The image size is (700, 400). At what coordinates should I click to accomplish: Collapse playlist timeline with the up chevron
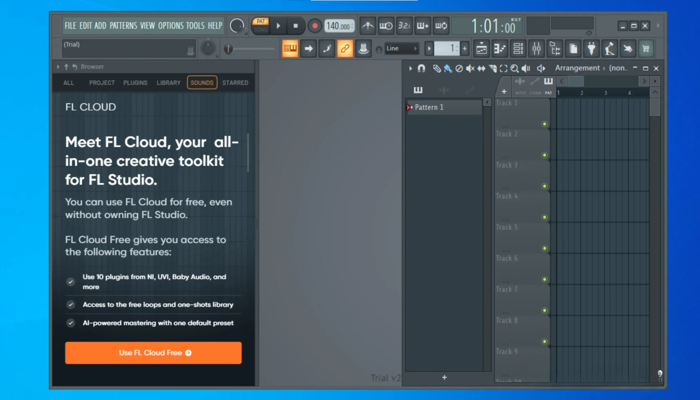click(x=655, y=92)
